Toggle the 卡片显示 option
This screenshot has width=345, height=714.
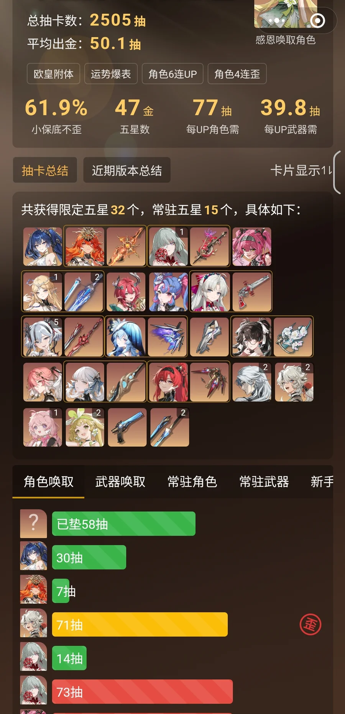point(301,170)
